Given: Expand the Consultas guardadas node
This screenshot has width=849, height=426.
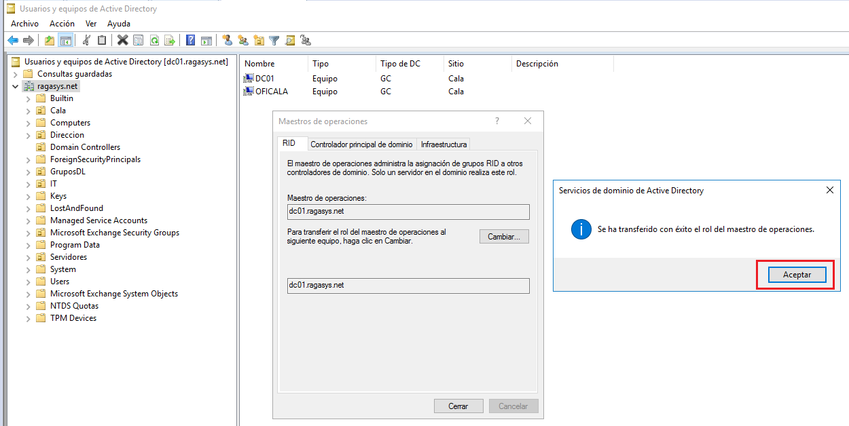Looking at the screenshot, I should 15,74.
